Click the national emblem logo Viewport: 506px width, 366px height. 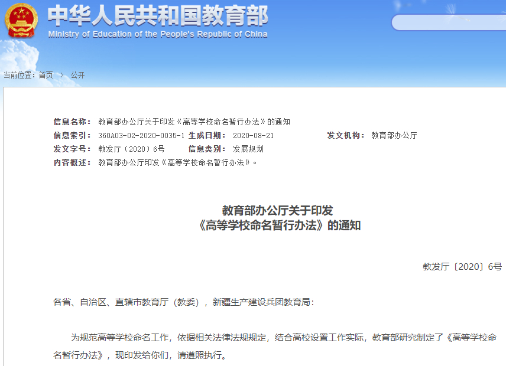tap(21, 21)
